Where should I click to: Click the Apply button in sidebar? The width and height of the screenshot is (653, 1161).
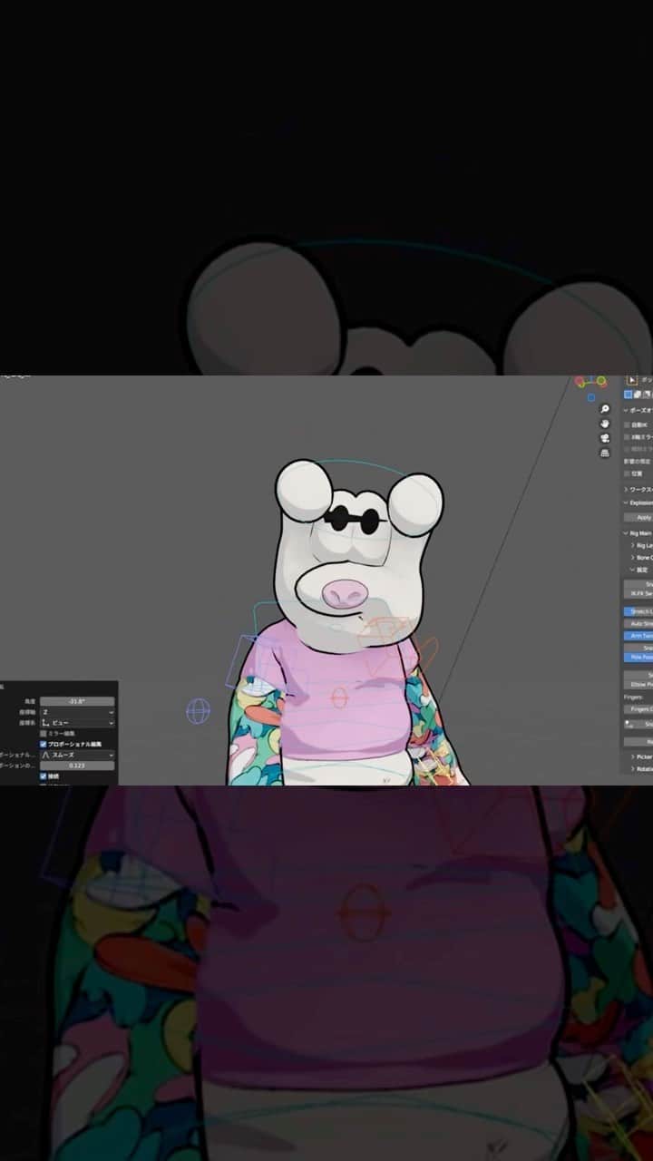[x=642, y=517]
